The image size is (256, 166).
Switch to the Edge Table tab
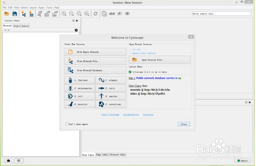point(102,155)
